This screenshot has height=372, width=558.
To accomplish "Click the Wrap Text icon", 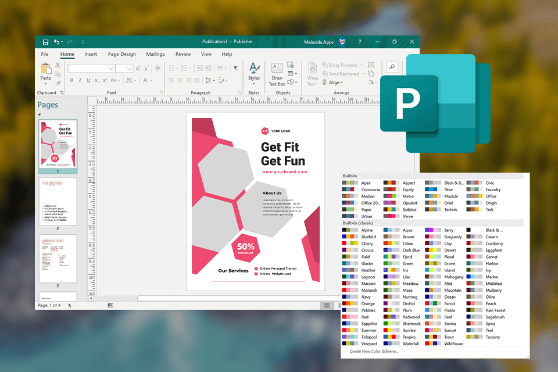I will tap(313, 74).
